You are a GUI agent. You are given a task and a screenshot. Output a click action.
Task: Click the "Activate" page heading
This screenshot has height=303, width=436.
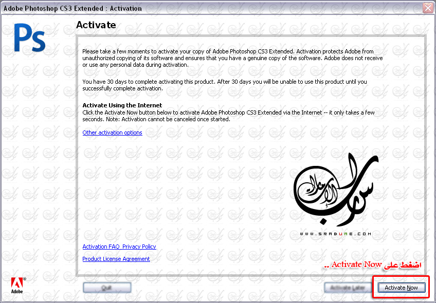[96, 25]
